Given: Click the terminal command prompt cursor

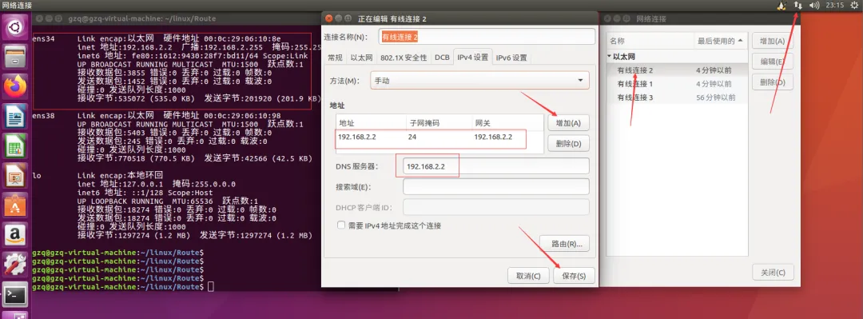Looking at the screenshot, I should coord(211,287).
